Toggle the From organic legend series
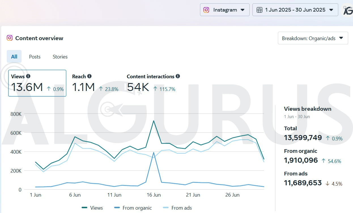The height and width of the screenshot is (213, 353). tap(133, 208)
